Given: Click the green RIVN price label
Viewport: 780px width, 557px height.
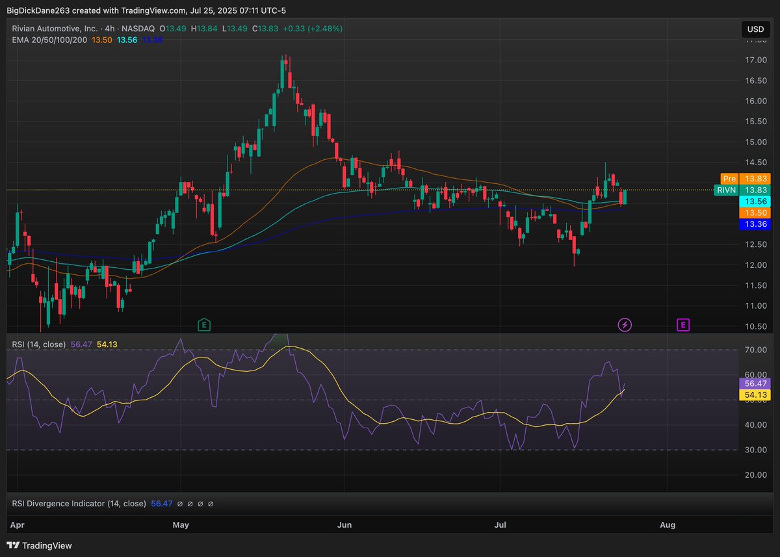Looking at the screenshot, I should click(x=727, y=190).
